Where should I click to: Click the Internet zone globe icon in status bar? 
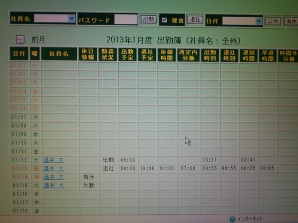(232, 219)
